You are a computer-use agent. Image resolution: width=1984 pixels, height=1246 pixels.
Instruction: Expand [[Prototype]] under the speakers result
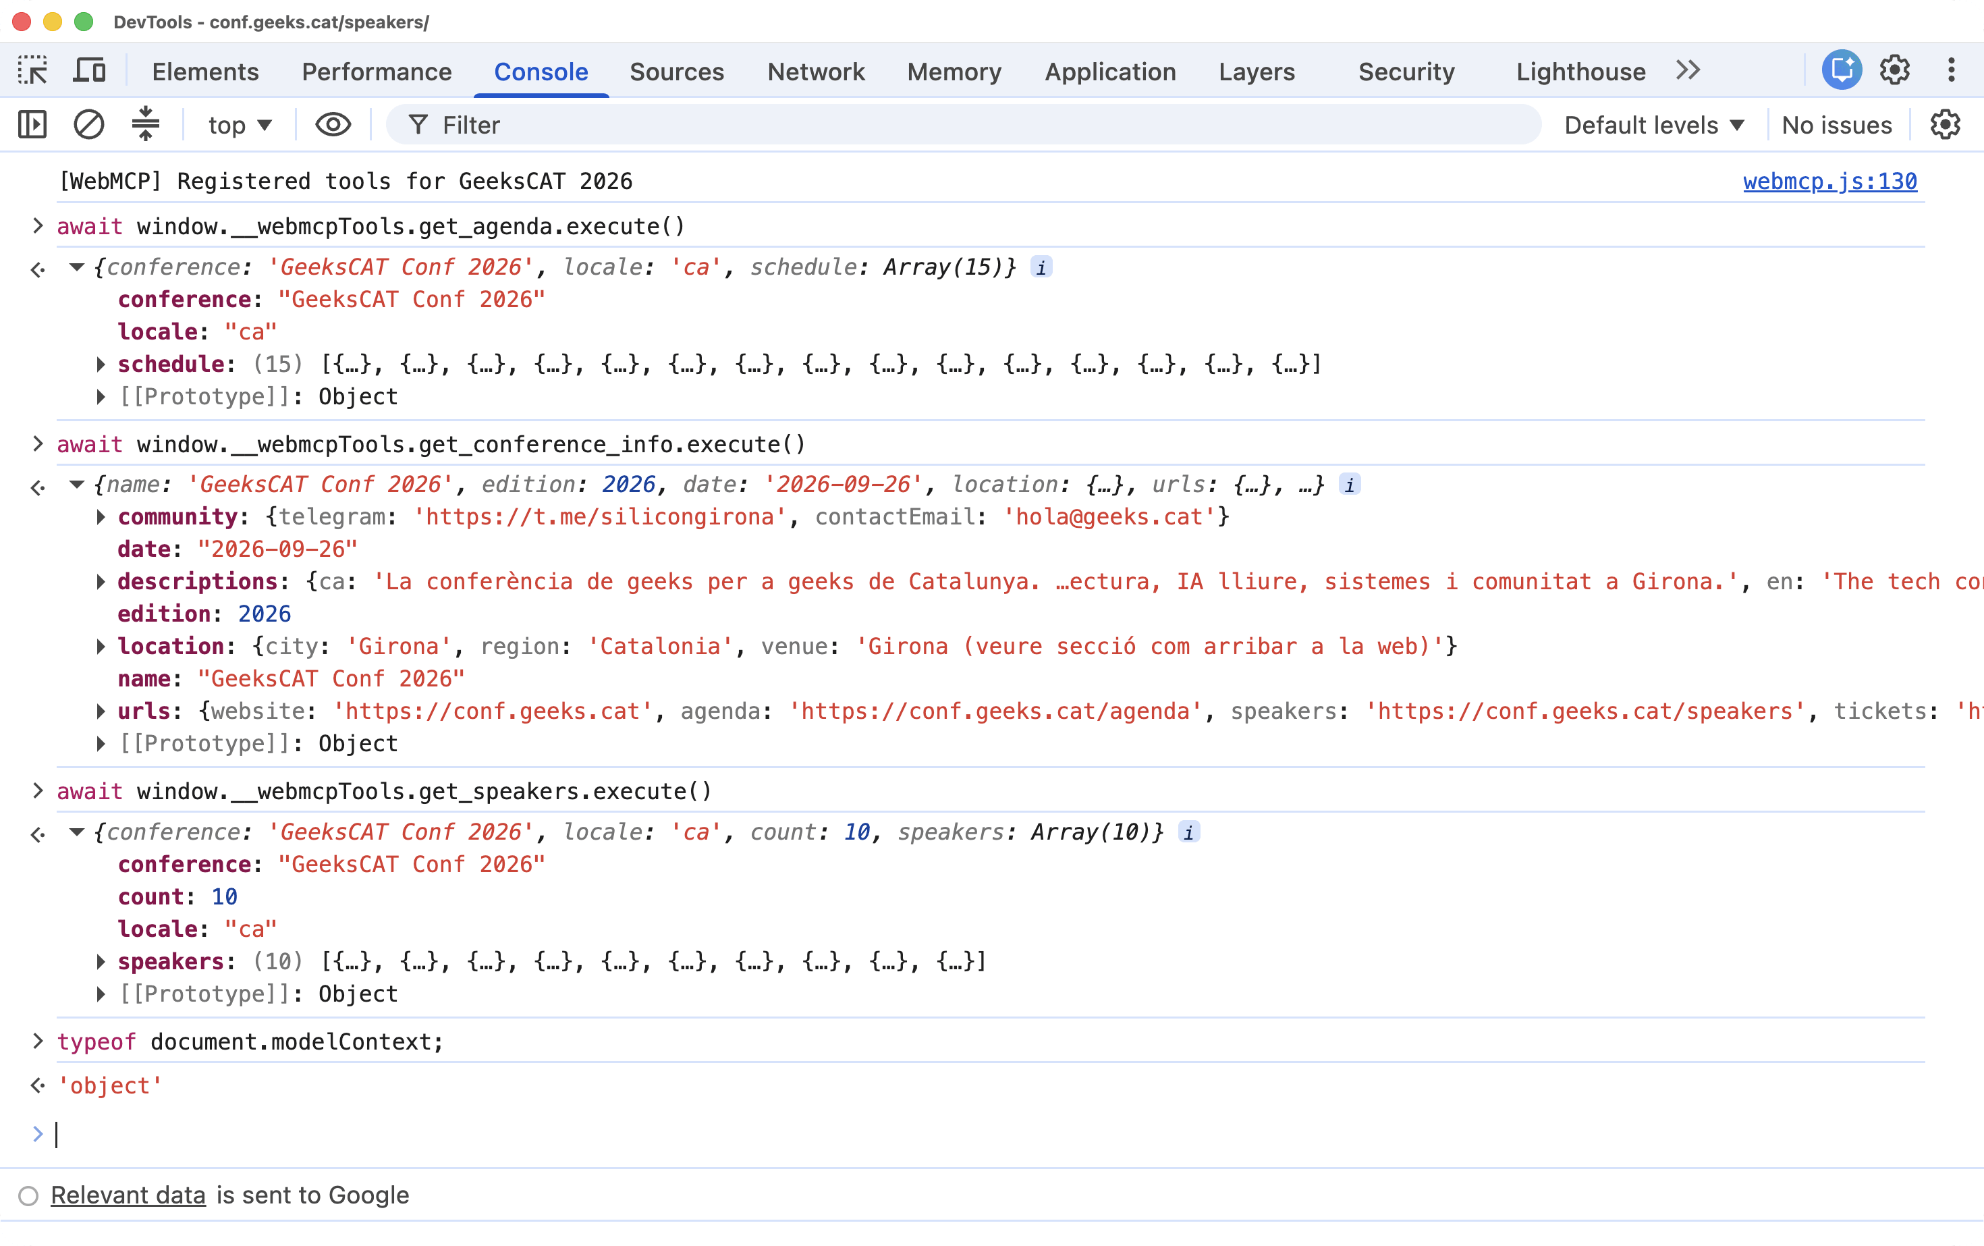[x=101, y=995]
